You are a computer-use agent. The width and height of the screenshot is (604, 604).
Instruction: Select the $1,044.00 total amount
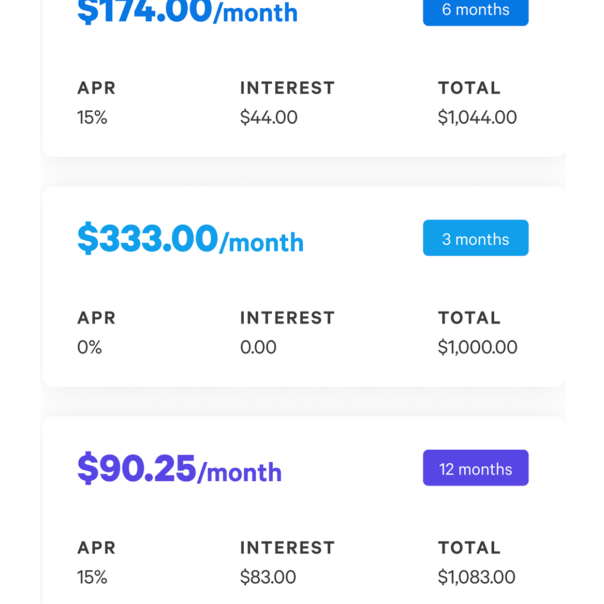pos(477,117)
